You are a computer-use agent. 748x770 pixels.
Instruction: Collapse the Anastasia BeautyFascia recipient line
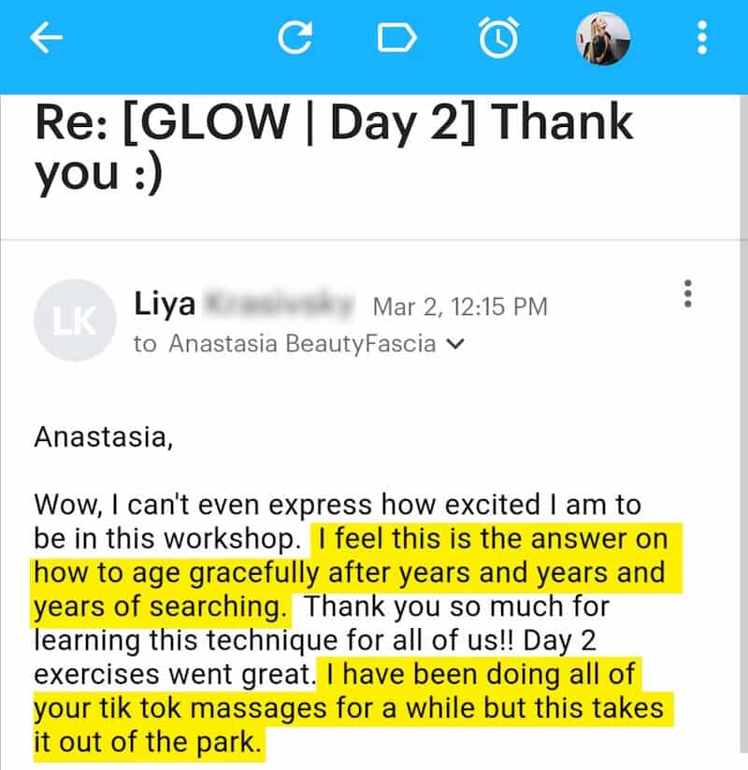[456, 344]
